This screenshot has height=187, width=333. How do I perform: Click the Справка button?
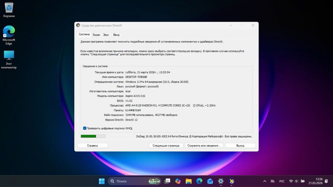tap(92, 146)
